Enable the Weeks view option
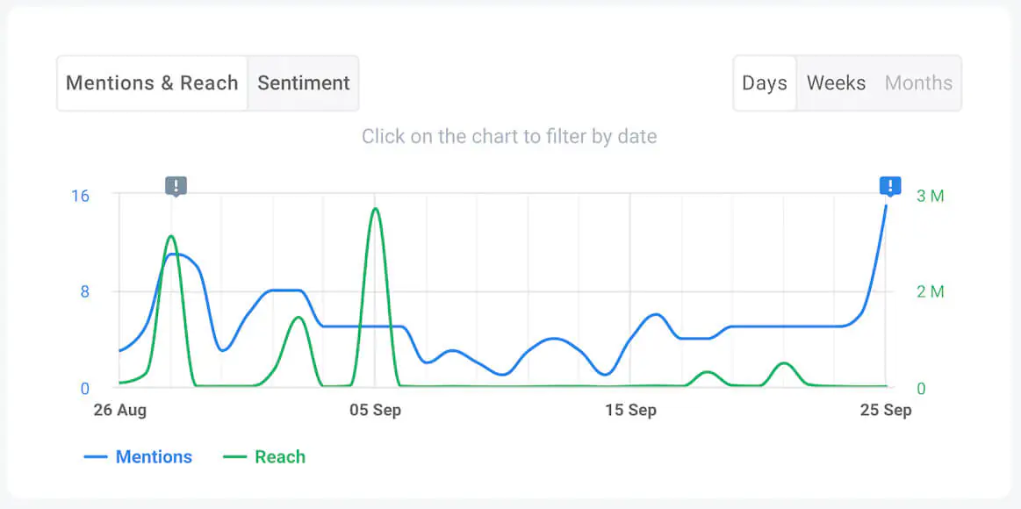 [x=835, y=82]
